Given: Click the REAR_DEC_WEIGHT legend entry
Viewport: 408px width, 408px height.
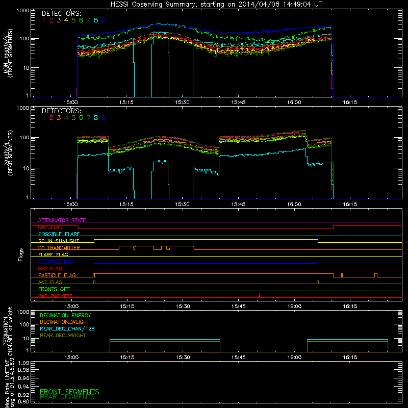Looking at the screenshot, I should click(x=63, y=336).
